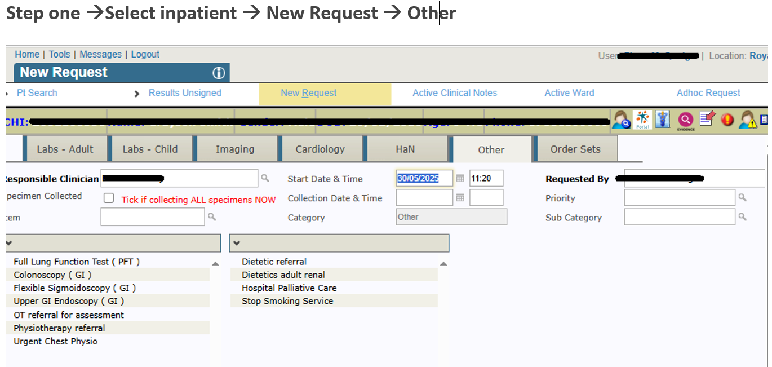772x367 pixels.
Task: Click the red exclamation alert icon
Action: 727,120
